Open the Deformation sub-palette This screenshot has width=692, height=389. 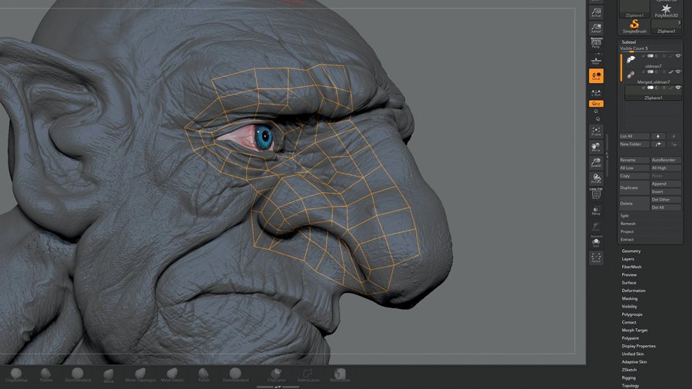tap(634, 291)
